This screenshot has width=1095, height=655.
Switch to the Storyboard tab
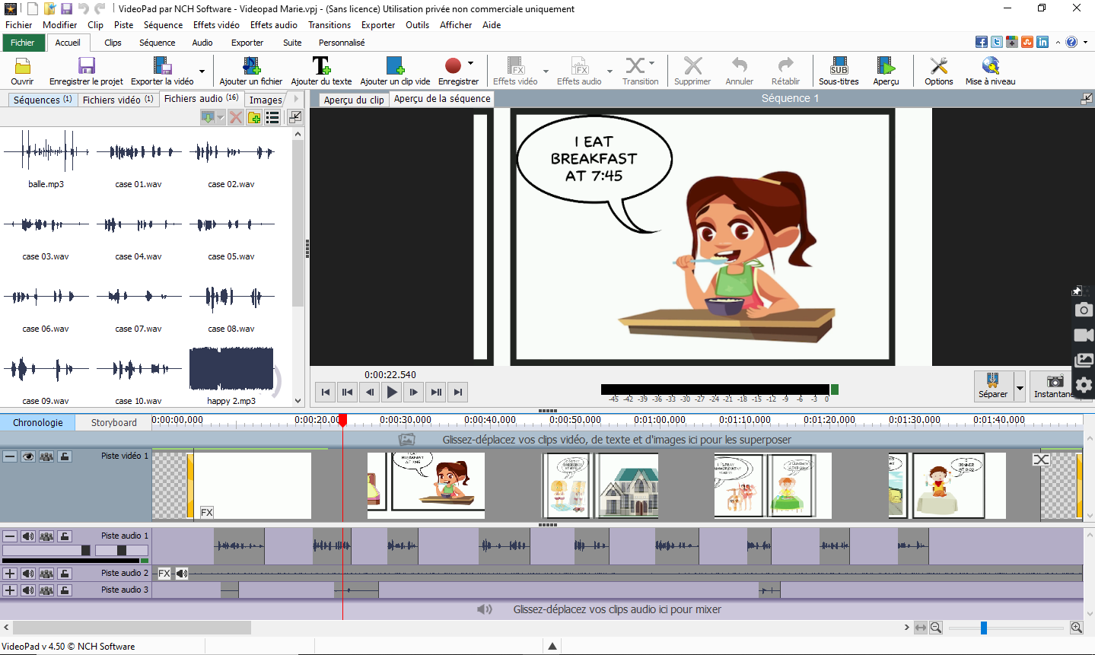113,422
